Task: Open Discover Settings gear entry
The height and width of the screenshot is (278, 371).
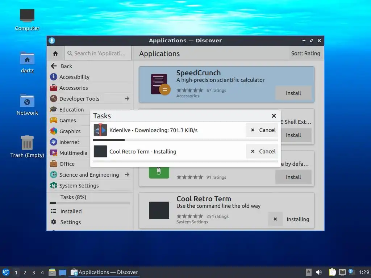Action: coord(90,222)
